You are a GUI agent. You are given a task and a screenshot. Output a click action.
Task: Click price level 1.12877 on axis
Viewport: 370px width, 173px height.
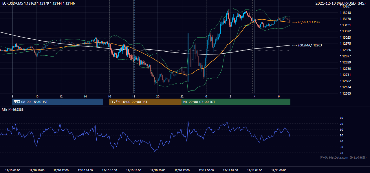pyautogui.click(x=345, y=56)
